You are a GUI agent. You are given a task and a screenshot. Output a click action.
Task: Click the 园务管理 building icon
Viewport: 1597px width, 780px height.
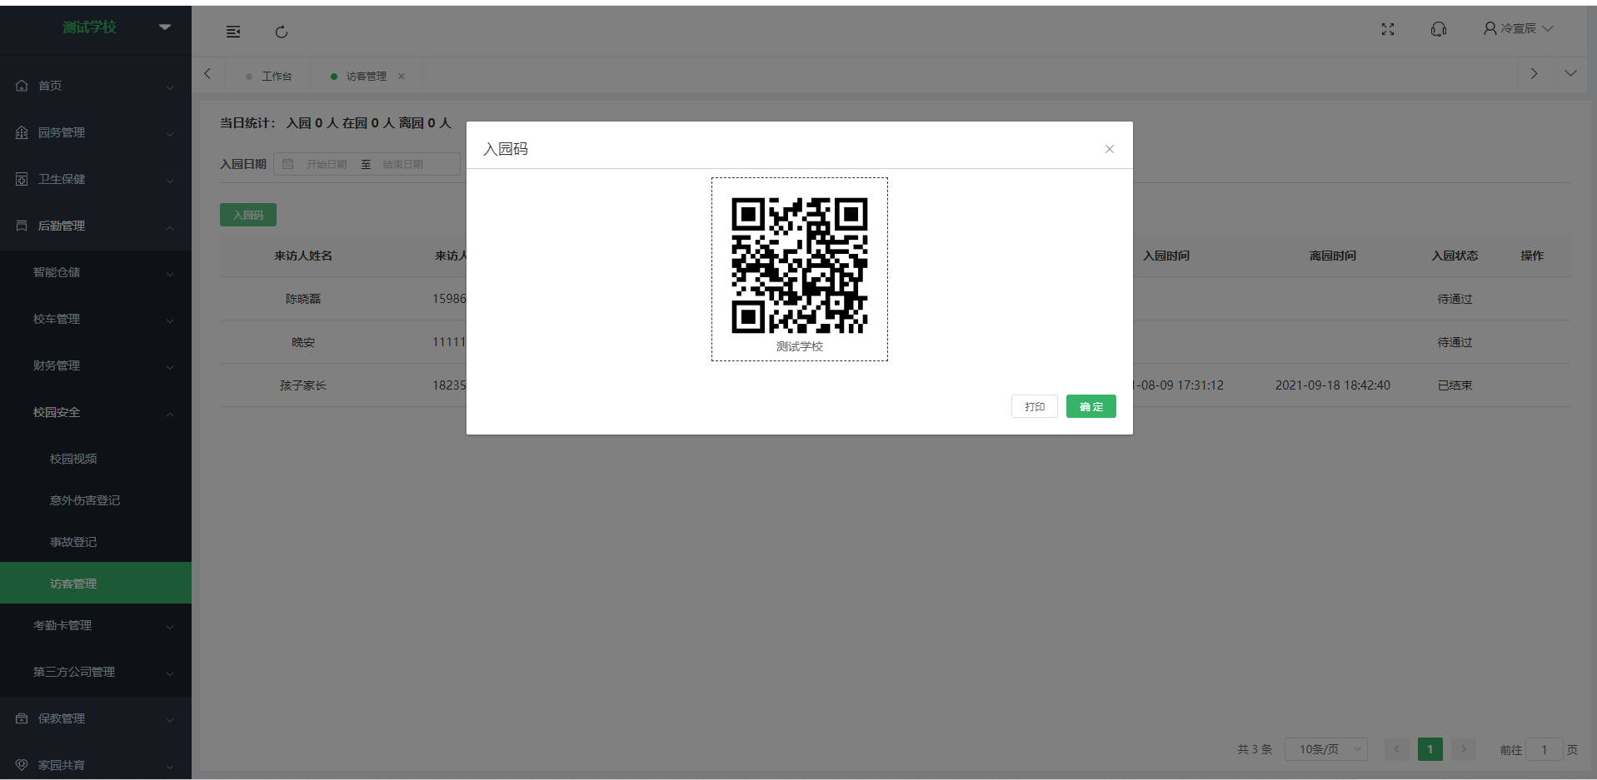coord(22,132)
